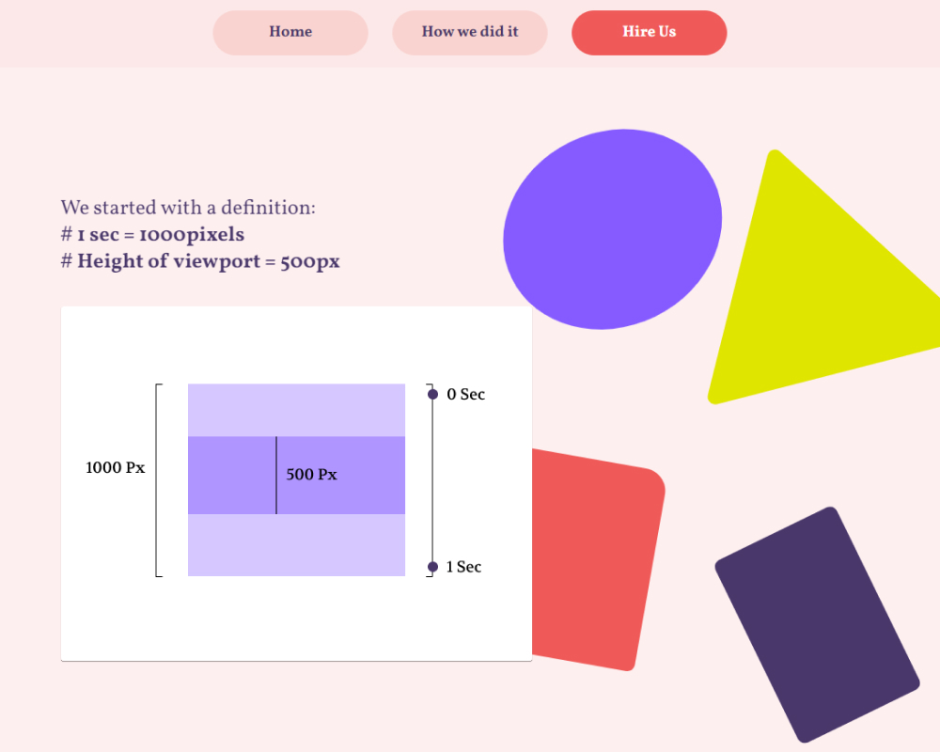Click the purple circle shape
Screen dimensions: 940x752
tap(612, 229)
